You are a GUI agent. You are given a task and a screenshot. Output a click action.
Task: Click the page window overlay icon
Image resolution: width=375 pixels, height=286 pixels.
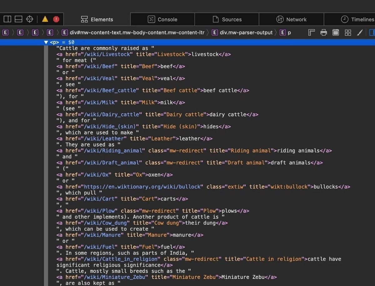pos(335,33)
